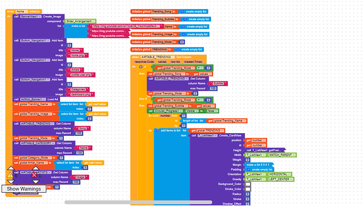Open the equals operator dropdown in the first if condition

tap(200, 68)
